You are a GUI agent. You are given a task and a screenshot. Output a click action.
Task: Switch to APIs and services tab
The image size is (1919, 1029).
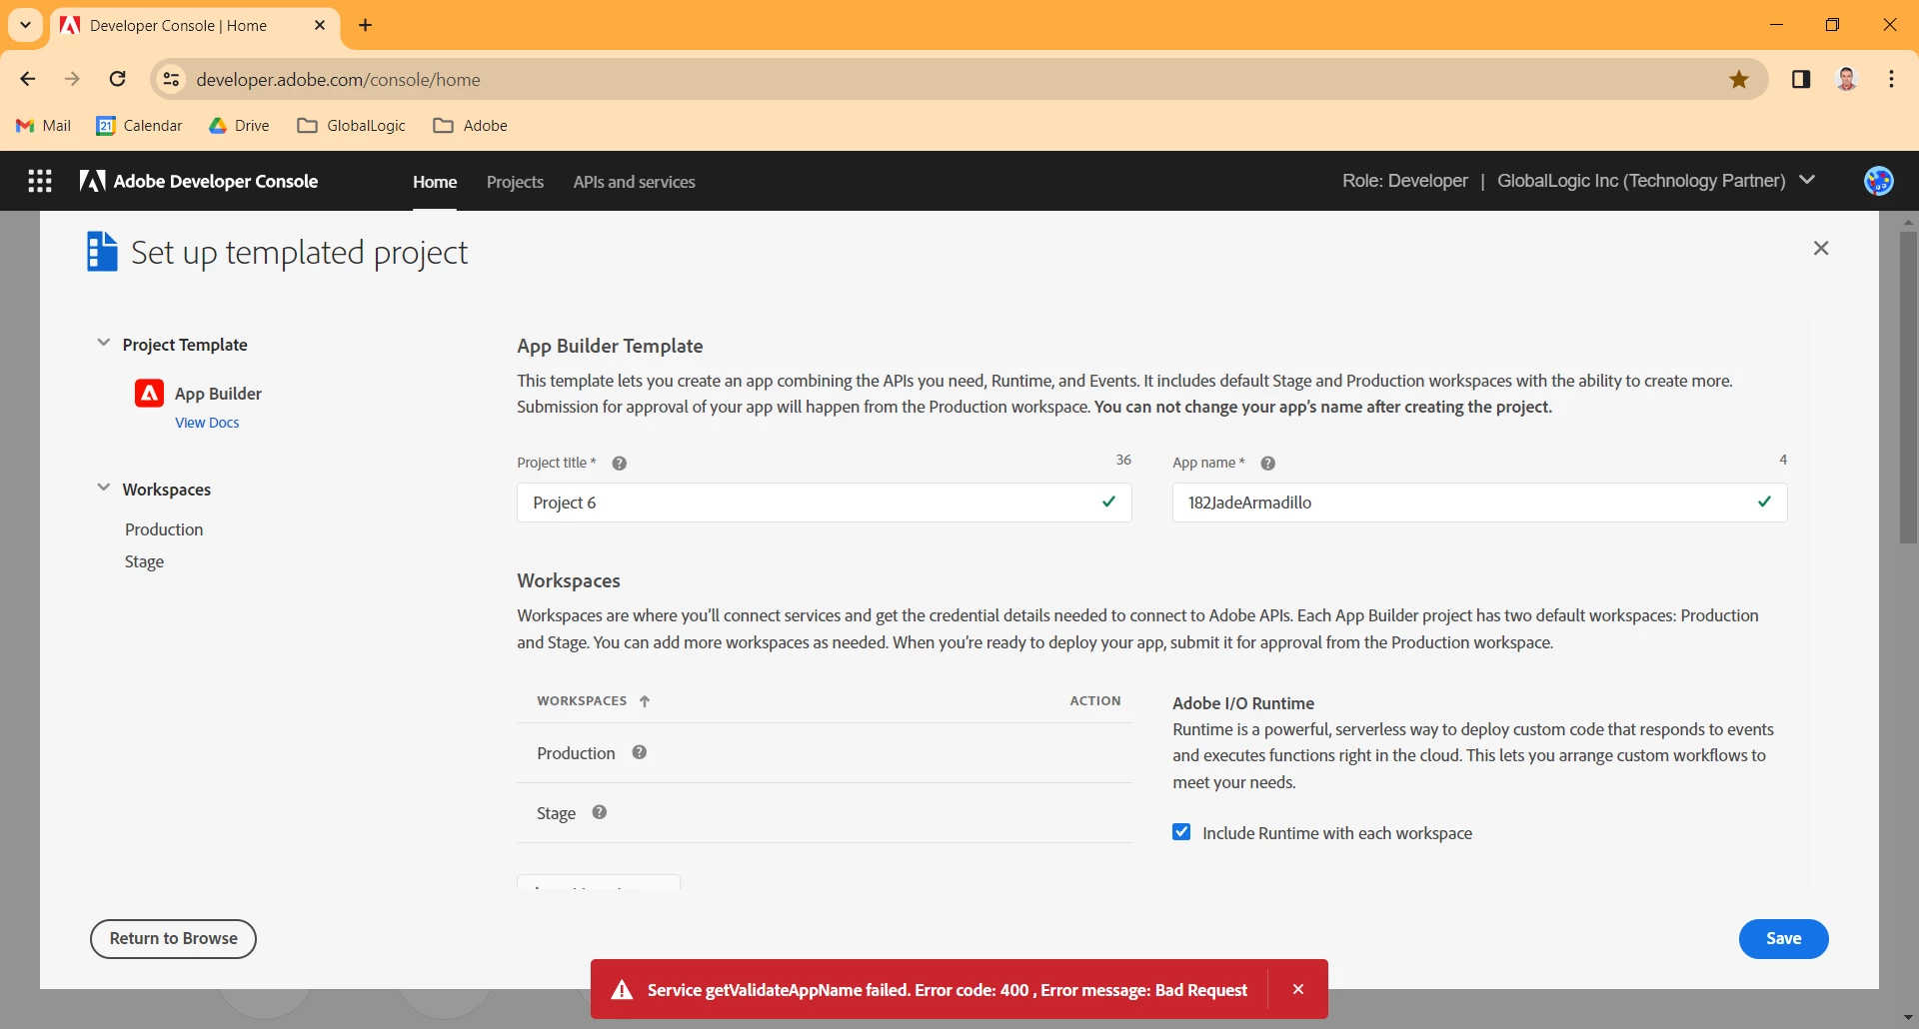[x=634, y=182]
